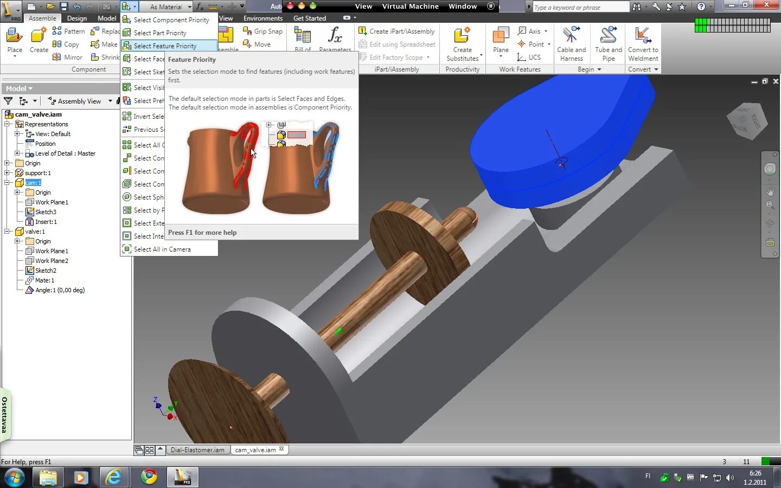
Task: Click the work Axis tool
Action: [529, 31]
